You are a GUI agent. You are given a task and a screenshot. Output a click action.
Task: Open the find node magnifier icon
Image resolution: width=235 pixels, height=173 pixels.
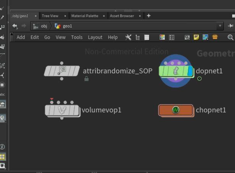[x=230, y=37]
